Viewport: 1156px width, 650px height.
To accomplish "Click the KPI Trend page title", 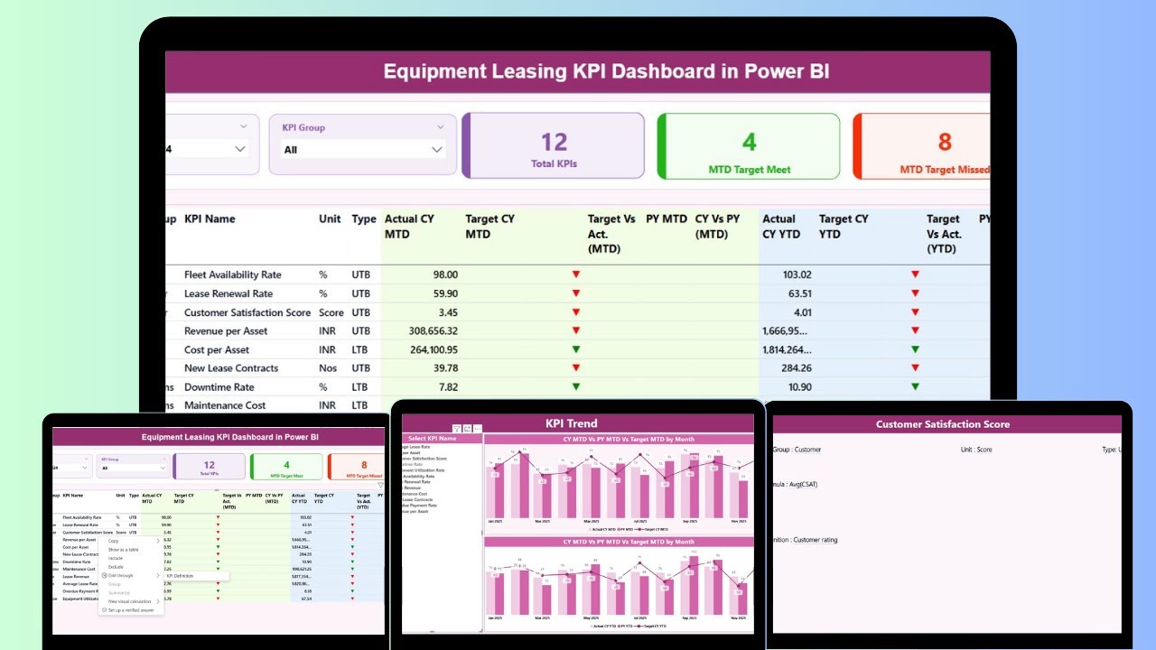I will point(572,423).
